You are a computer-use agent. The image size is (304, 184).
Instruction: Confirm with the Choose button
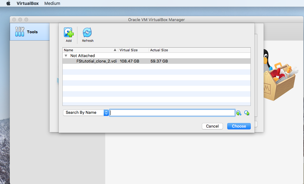[239, 126]
